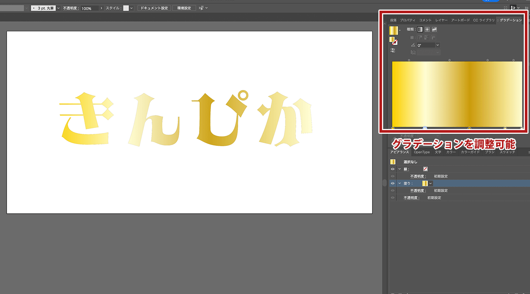Click the 環境設定 button
This screenshot has width=530, height=294.
184,8
